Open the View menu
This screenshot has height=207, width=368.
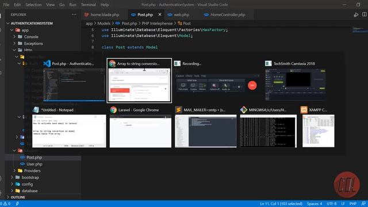50,5
